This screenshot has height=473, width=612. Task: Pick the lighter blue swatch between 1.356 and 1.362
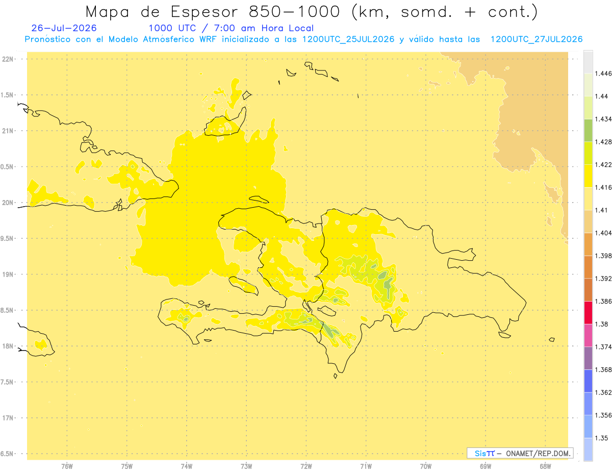[x=588, y=404]
